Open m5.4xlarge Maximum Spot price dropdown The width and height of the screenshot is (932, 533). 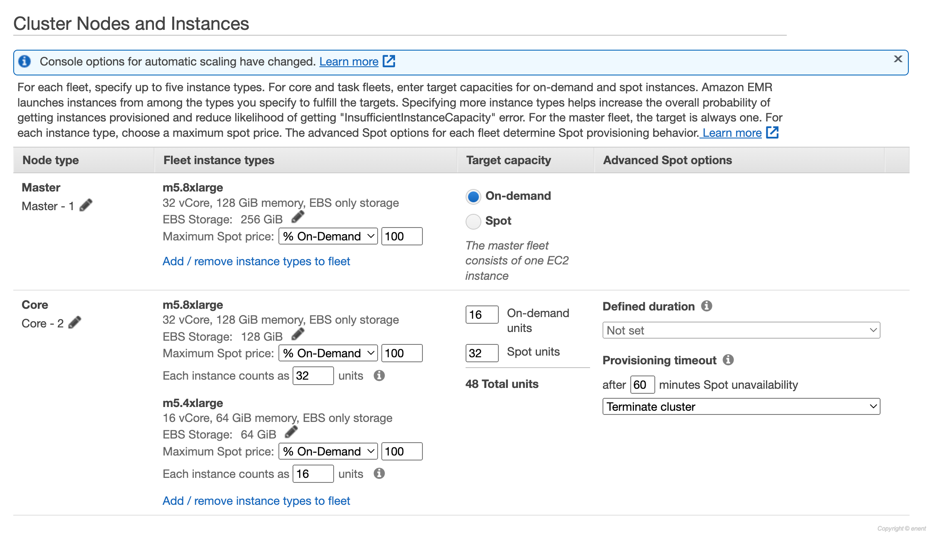tap(328, 451)
